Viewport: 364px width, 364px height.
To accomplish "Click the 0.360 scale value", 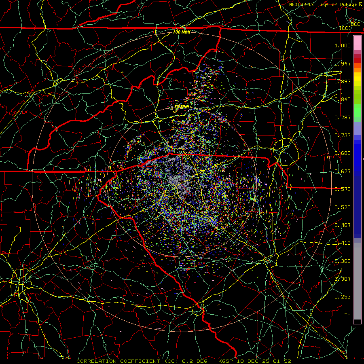I will pyautogui.click(x=343, y=261).
